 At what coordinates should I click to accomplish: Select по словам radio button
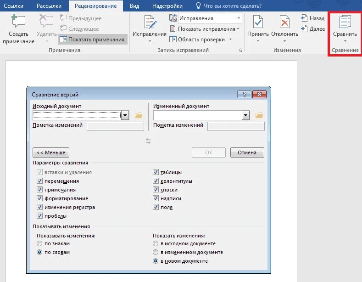click(39, 252)
